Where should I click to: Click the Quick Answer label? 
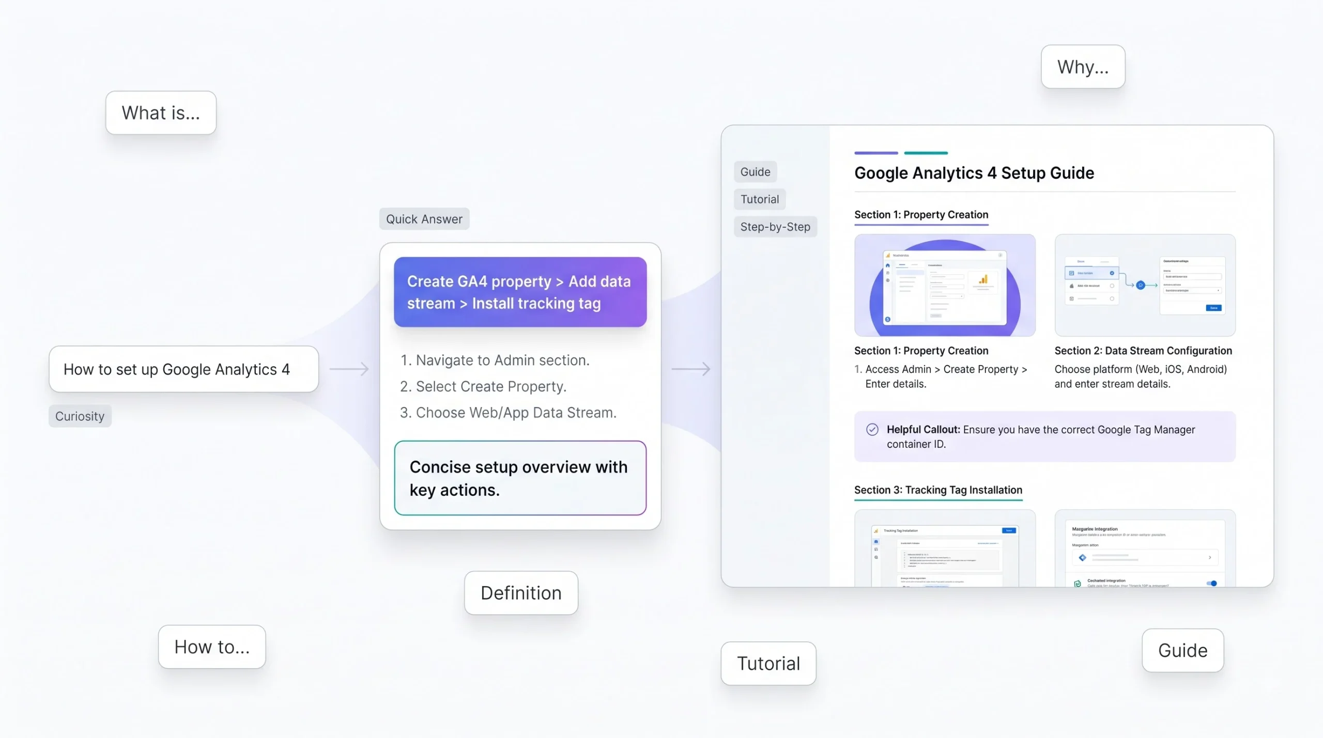(424, 219)
